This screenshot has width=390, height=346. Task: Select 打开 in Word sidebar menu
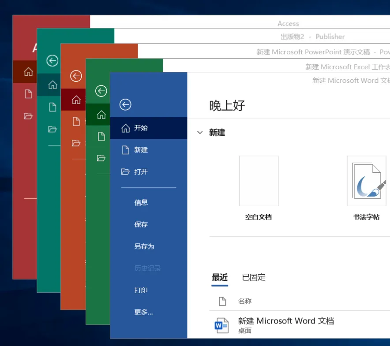pos(149,172)
